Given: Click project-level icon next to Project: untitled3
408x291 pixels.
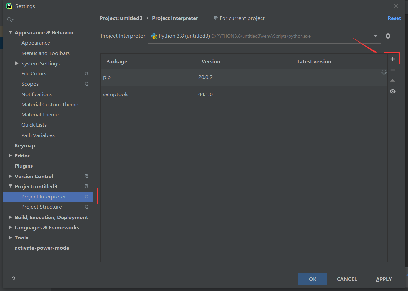Looking at the screenshot, I should 87,186.
